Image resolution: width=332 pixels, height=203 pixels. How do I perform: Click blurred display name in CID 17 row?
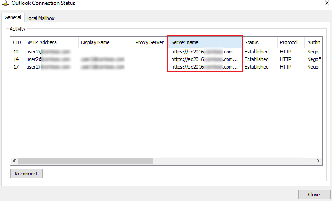[x=103, y=67]
